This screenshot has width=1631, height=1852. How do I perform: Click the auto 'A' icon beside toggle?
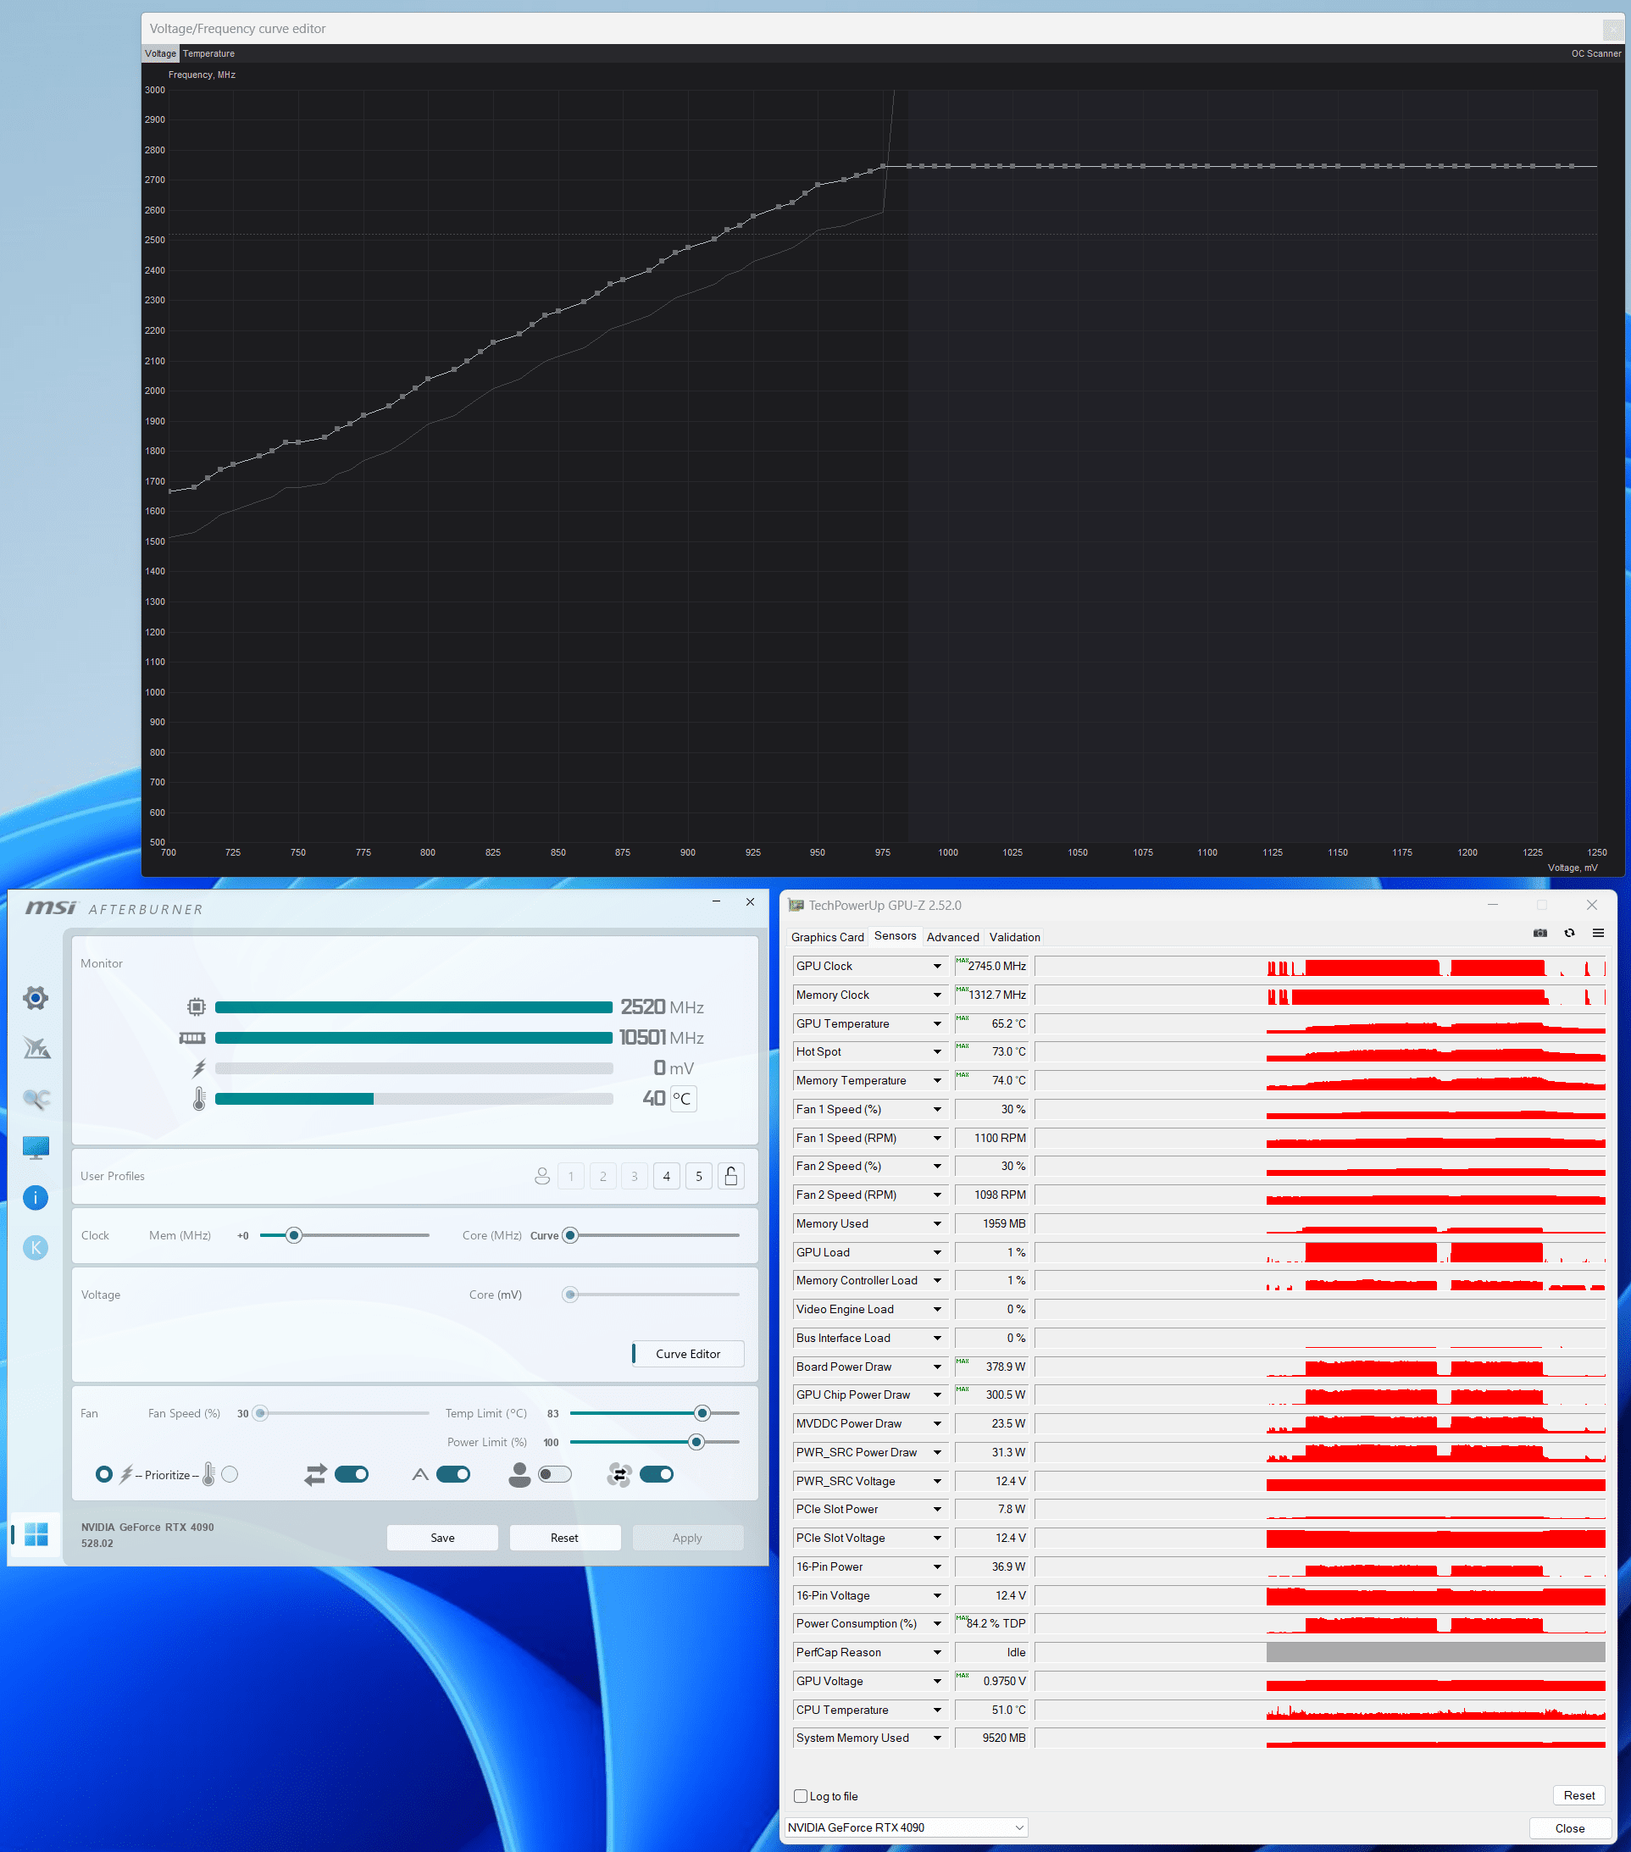pos(419,1475)
